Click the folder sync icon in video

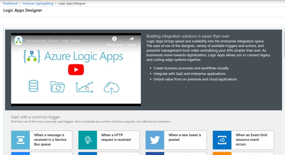[x=58, y=87]
